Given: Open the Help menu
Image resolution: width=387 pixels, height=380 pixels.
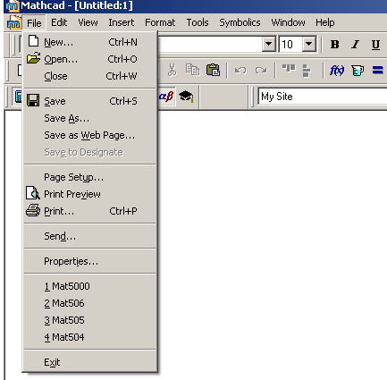Looking at the screenshot, I should point(325,22).
